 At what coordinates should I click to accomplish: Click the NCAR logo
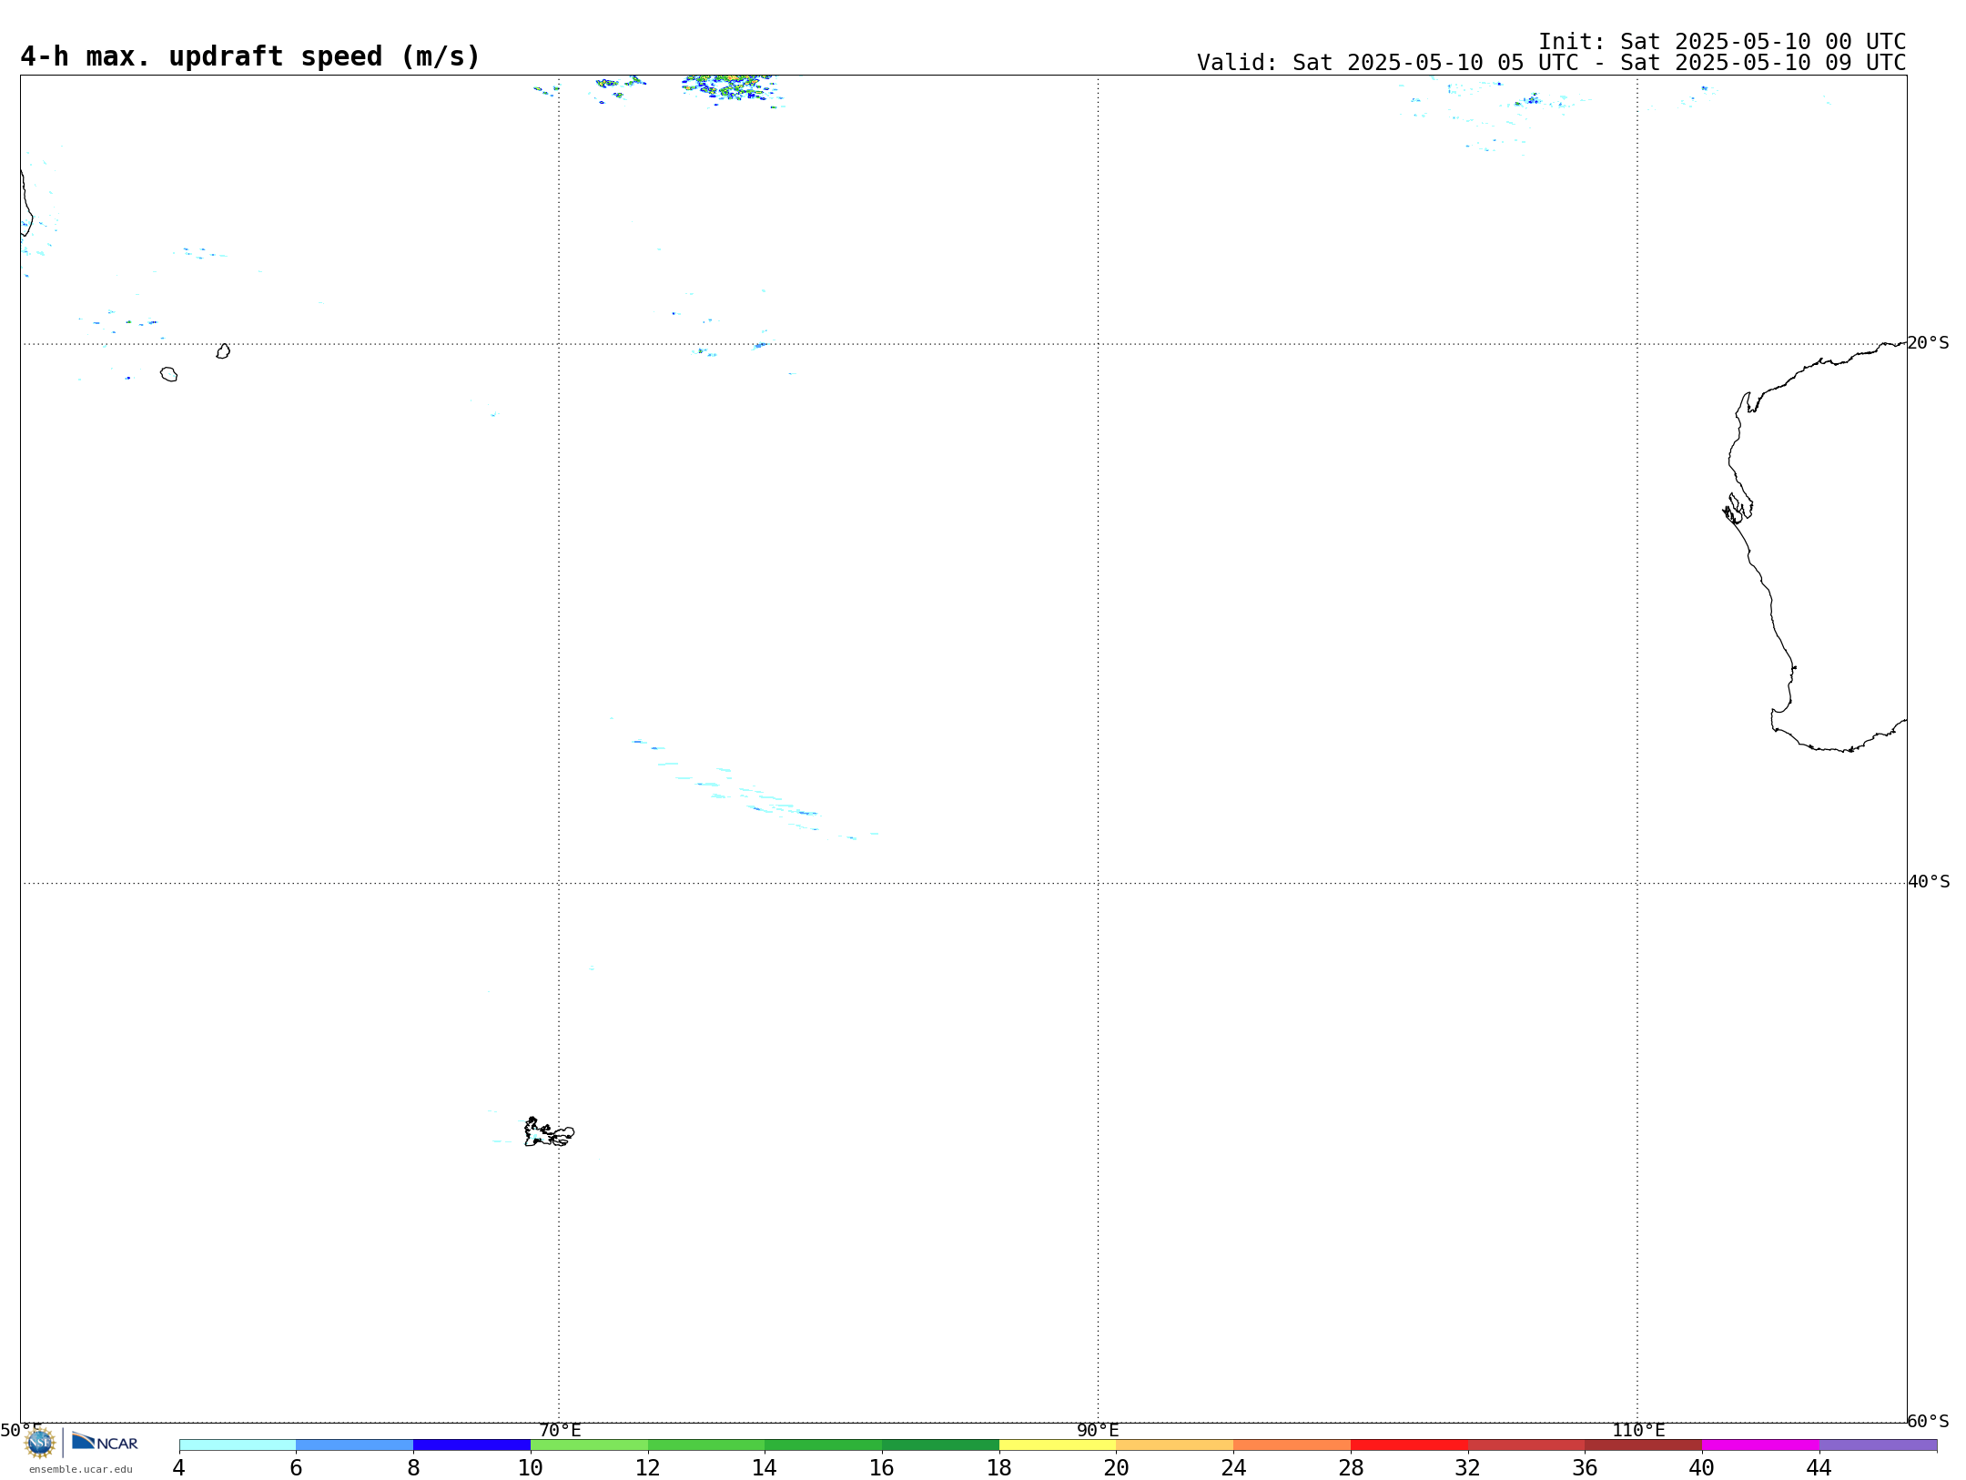coord(105,1442)
